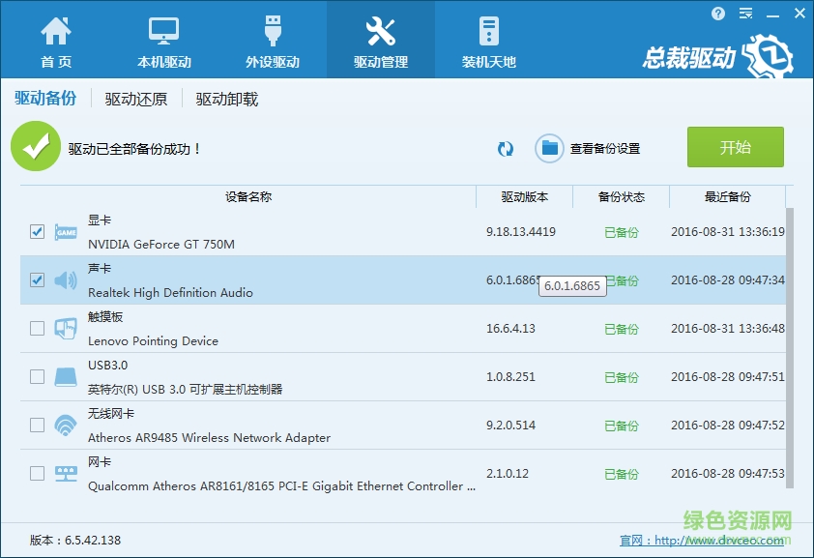814x558 pixels.
Task: Uncheck the 声卡 Realtek Audio checkbox
Action: tap(37, 280)
